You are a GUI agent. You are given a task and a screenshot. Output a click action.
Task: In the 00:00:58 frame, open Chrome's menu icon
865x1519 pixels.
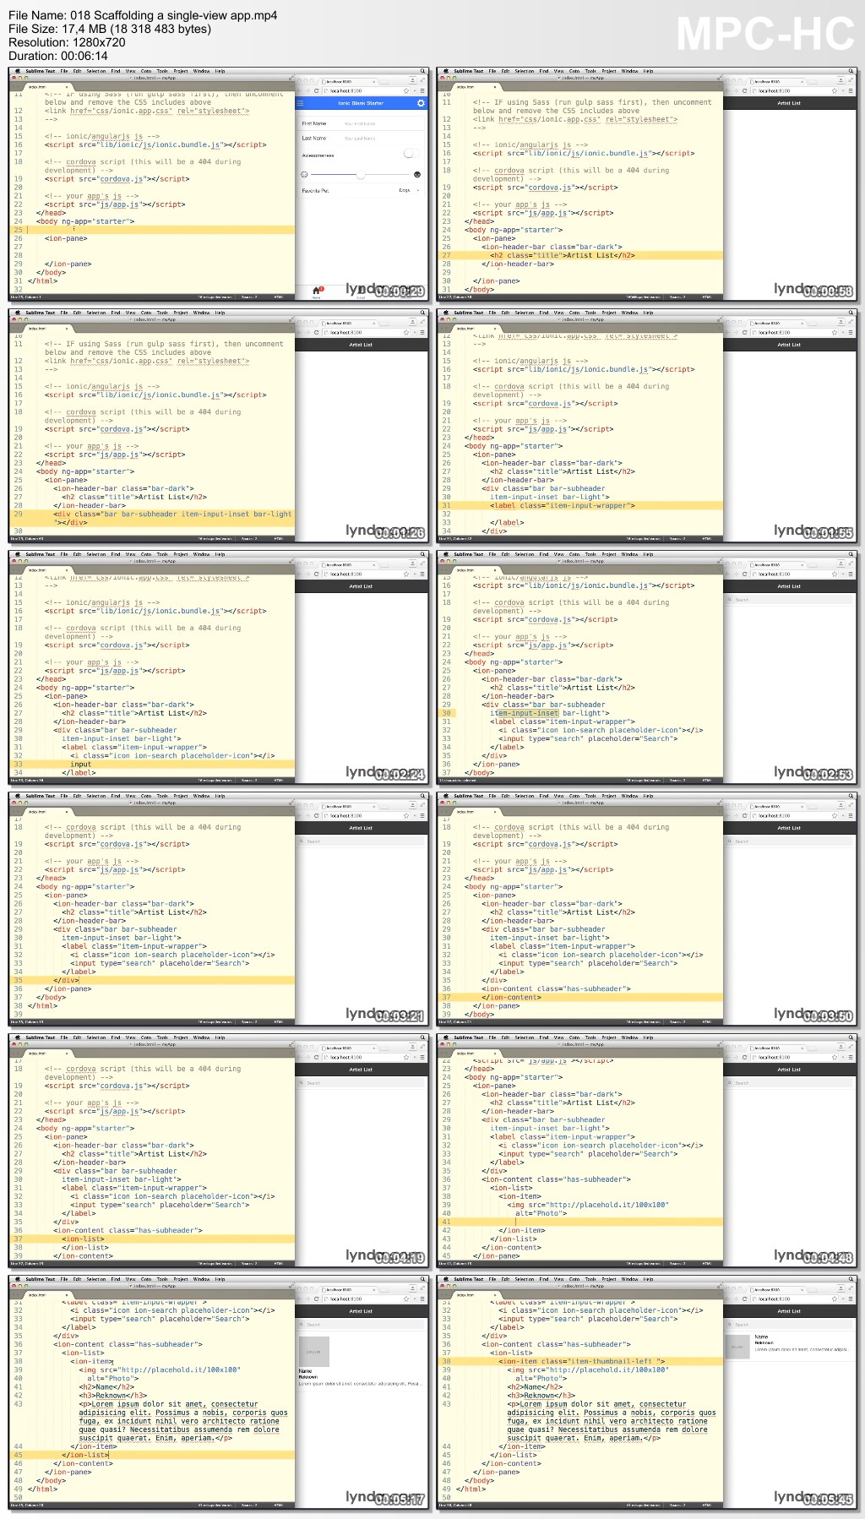click(851, 91)
